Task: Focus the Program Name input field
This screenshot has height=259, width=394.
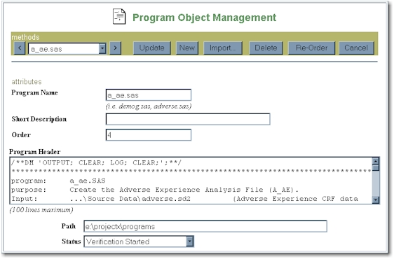Action: pos(149,95)
